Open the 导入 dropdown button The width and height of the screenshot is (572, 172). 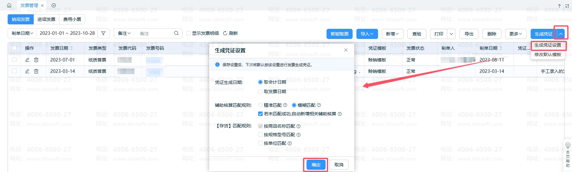click(x=367, y=34)
